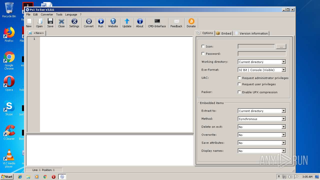The image size is (320, 180).
Task: Open Donate bitcoin icon
Action: click(191, 23)
